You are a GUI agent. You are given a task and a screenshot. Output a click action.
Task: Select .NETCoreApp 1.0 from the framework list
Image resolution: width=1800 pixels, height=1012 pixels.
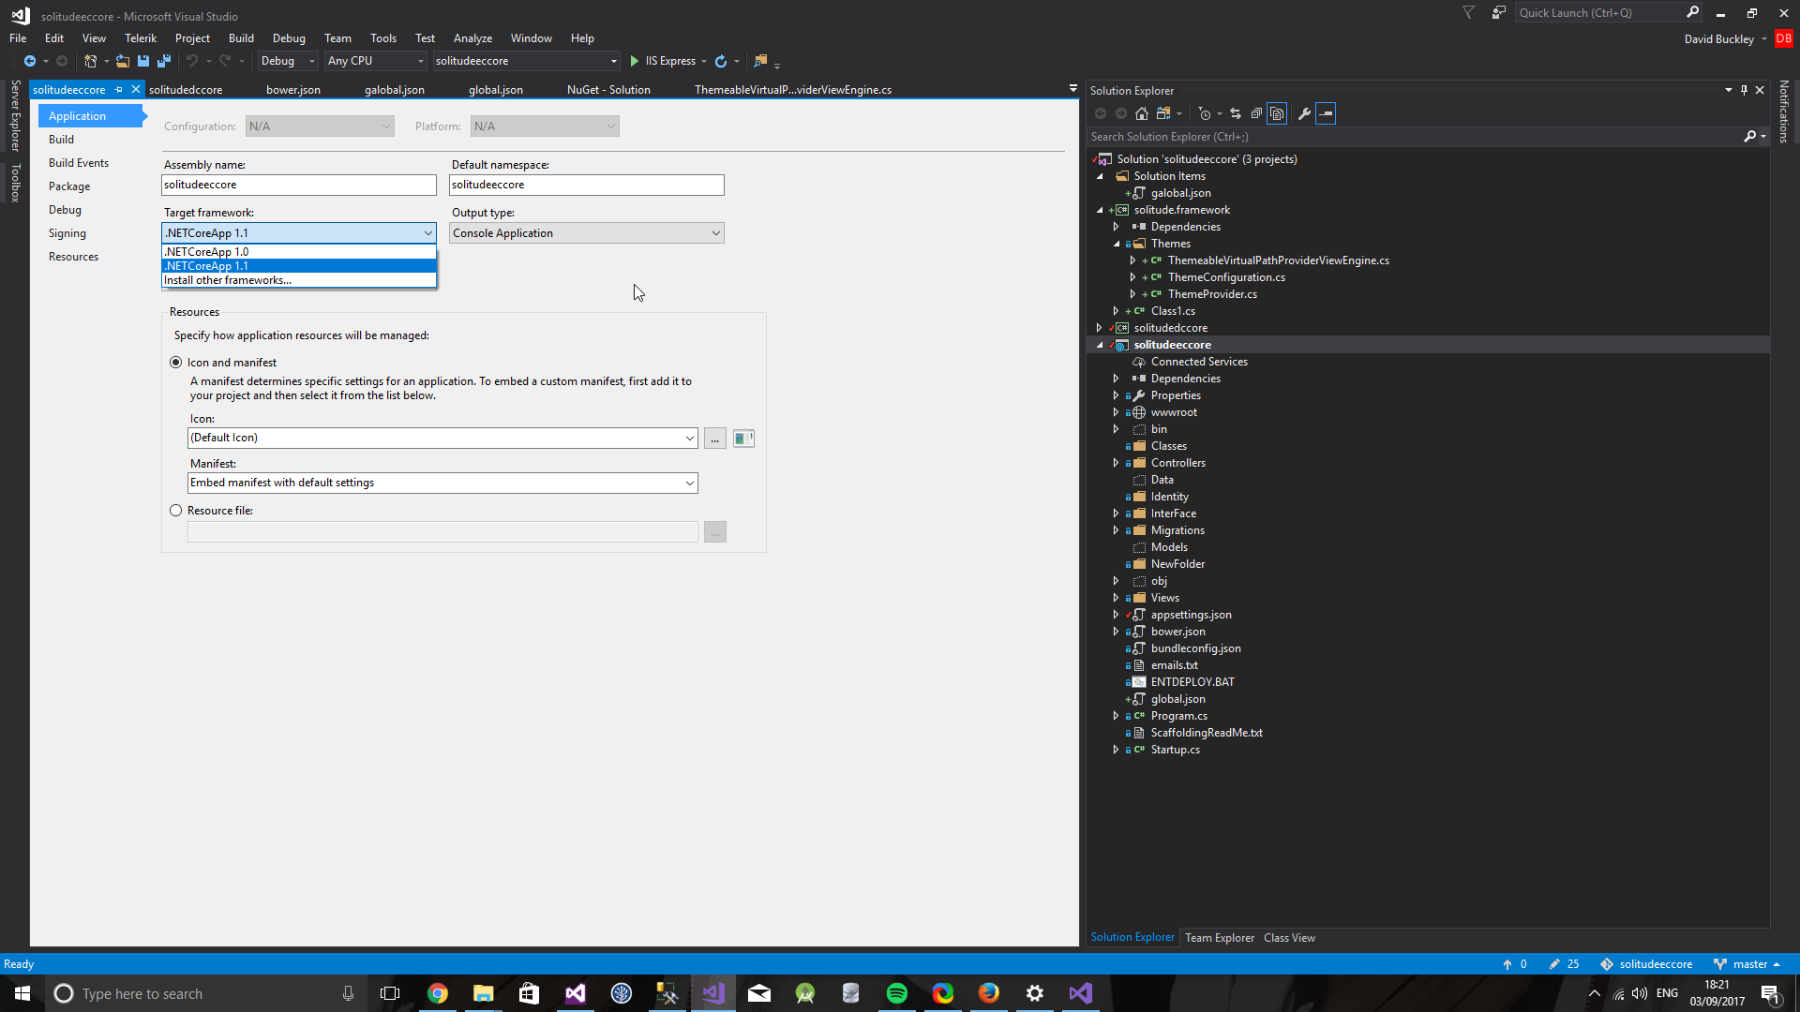[x=299, y=252]
